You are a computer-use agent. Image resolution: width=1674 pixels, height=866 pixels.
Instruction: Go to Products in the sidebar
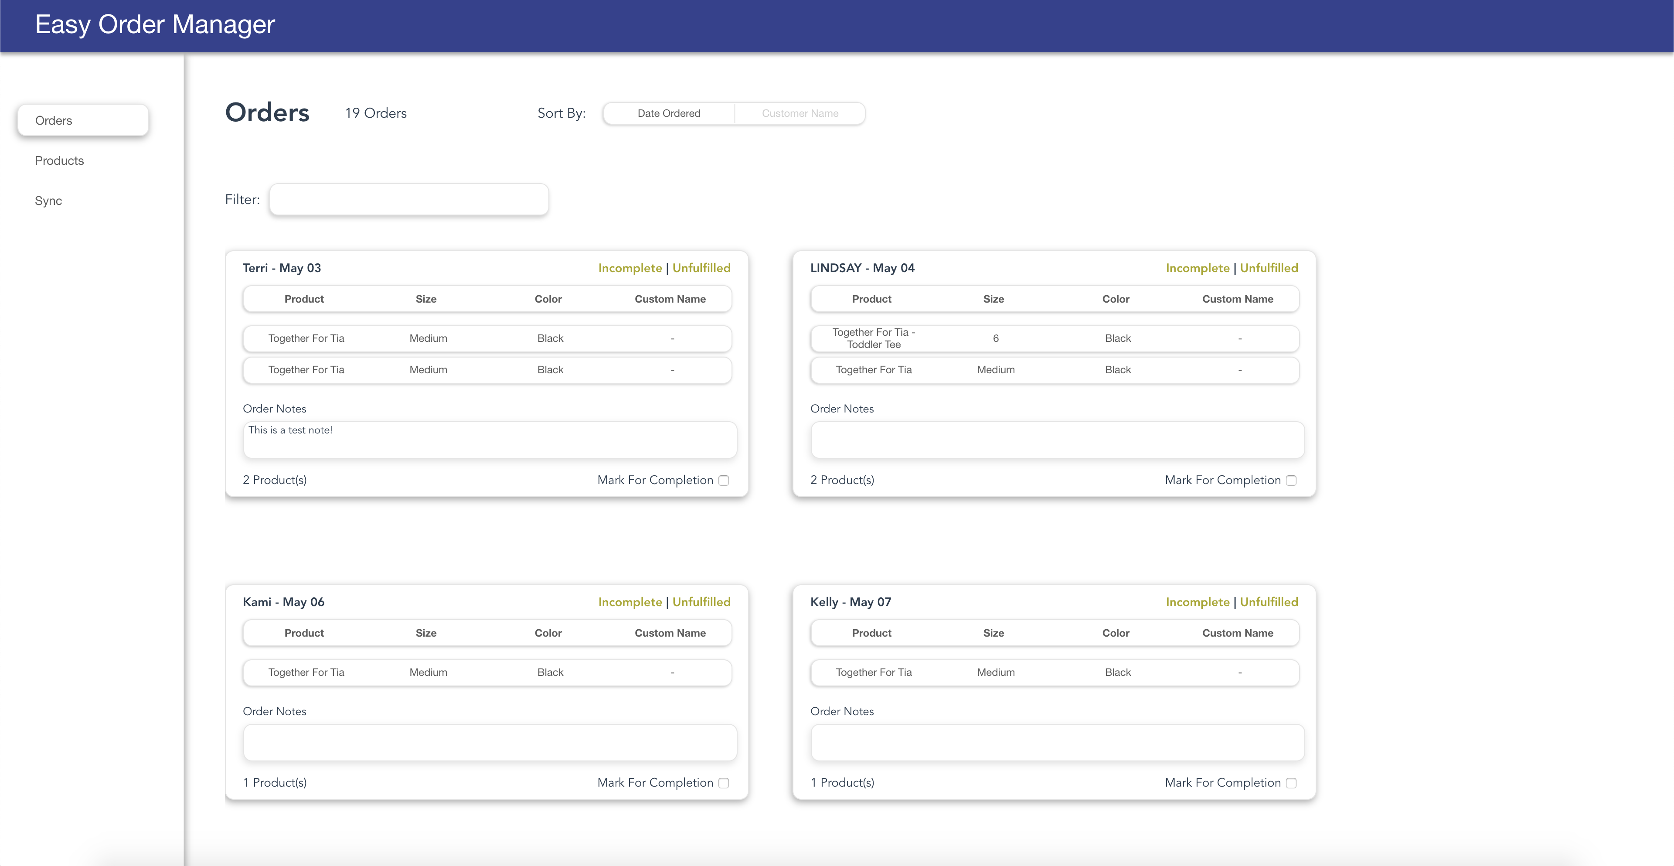pos(59,160)
